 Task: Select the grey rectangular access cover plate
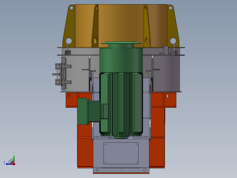121,153
